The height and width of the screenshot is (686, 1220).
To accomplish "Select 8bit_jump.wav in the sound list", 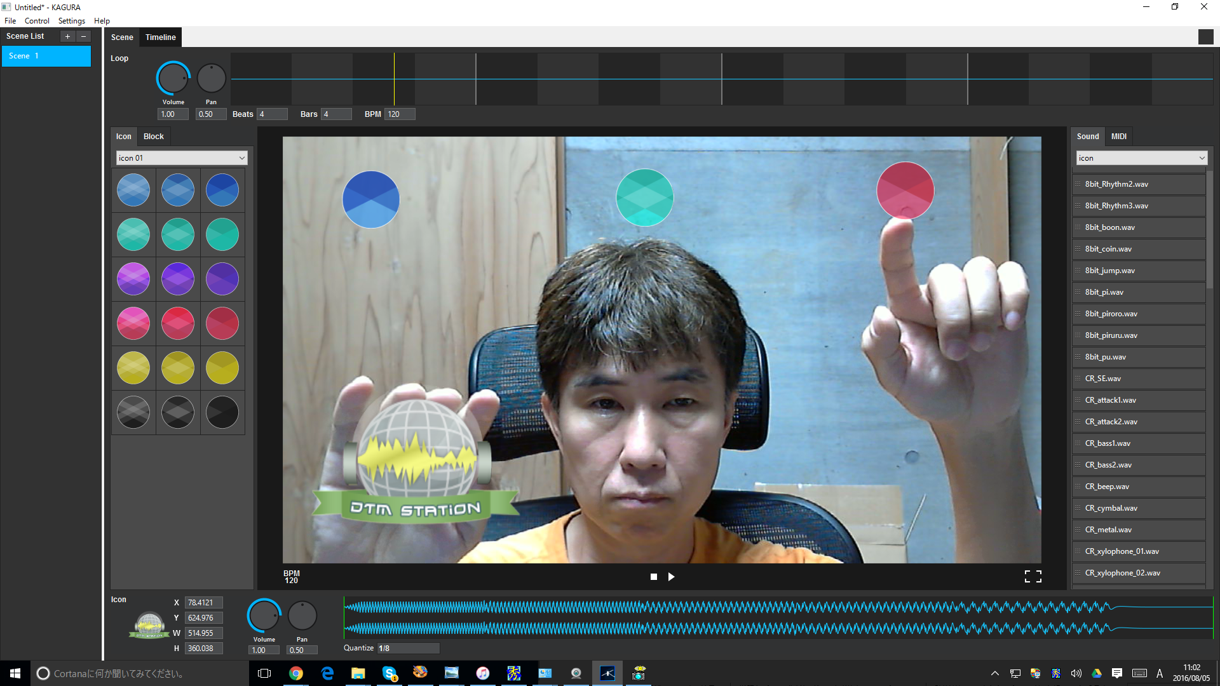I will [1139, 271].
